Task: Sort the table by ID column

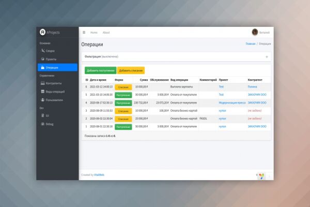Action: tap(87, 80)
